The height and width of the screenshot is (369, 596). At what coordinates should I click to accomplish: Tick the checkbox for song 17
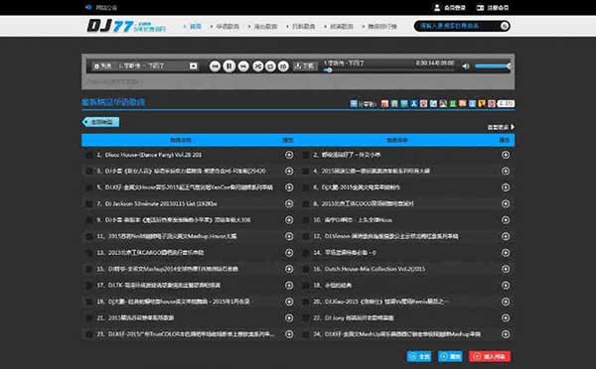[x=89, y=286]
